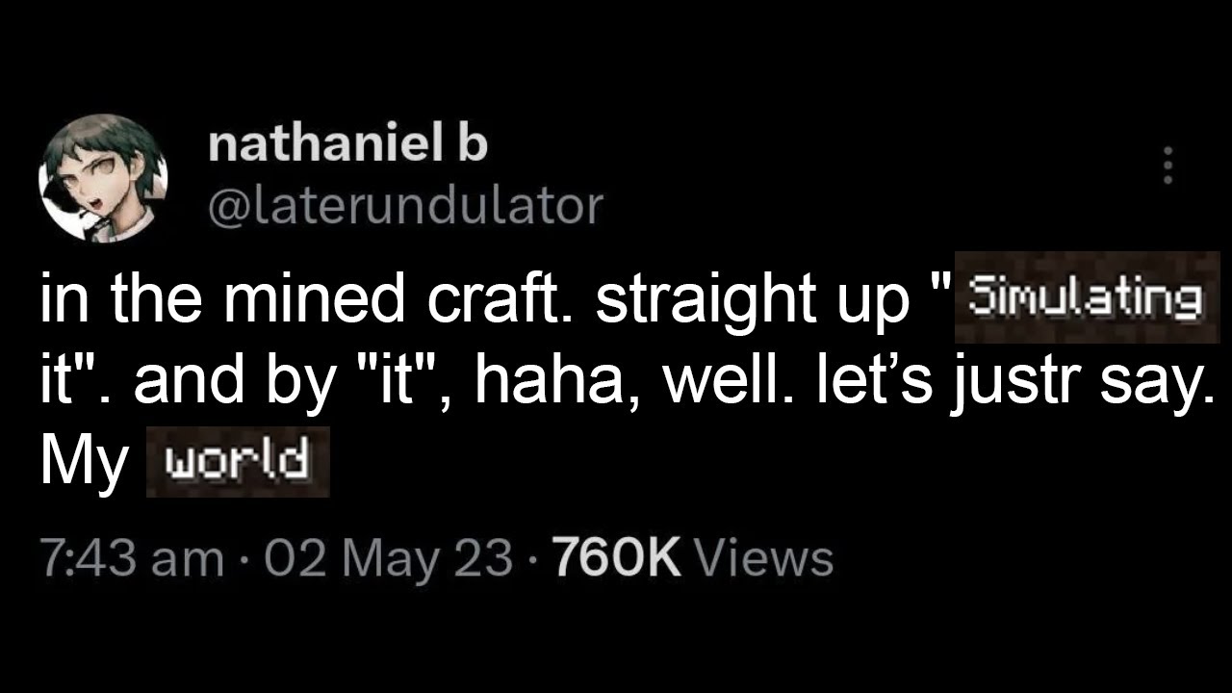Click the 02 May 23 date
Viewport: 1232px width, 693px height.
(388, 558)
